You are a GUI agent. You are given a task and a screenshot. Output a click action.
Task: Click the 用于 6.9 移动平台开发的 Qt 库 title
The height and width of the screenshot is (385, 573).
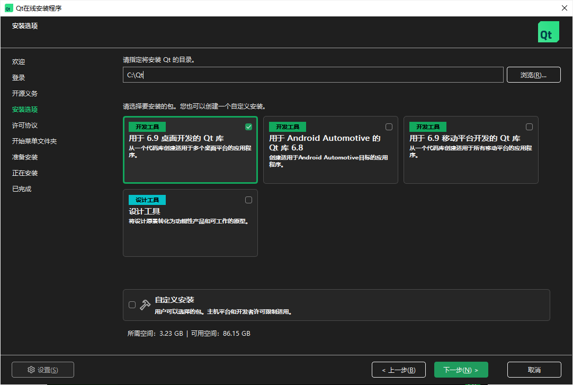465,138
